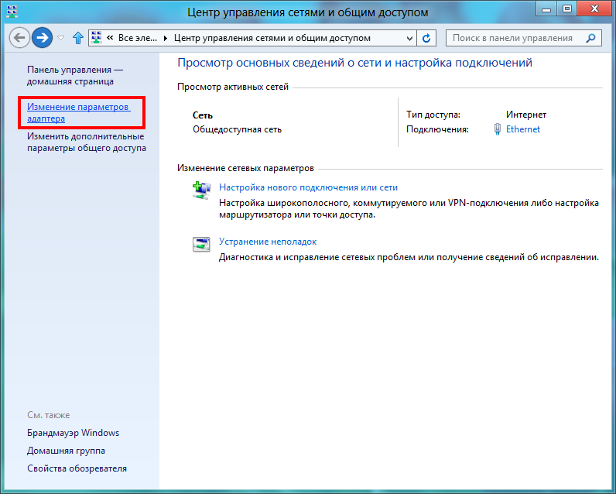Click the 'Тип доступа:' label
Screen dimensions: 616x494
433,115
